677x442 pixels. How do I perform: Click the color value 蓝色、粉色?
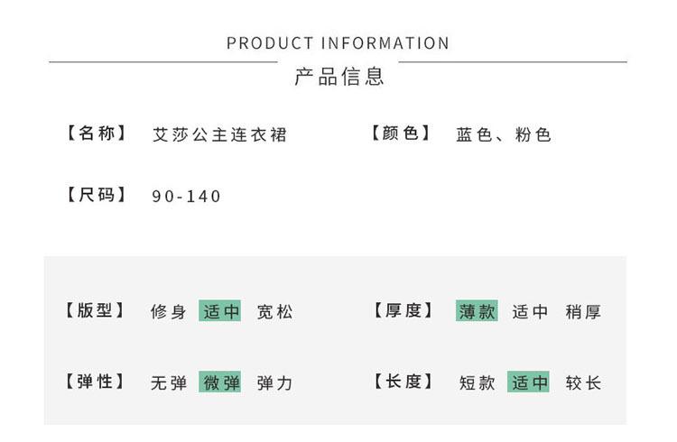pos(504,134)
